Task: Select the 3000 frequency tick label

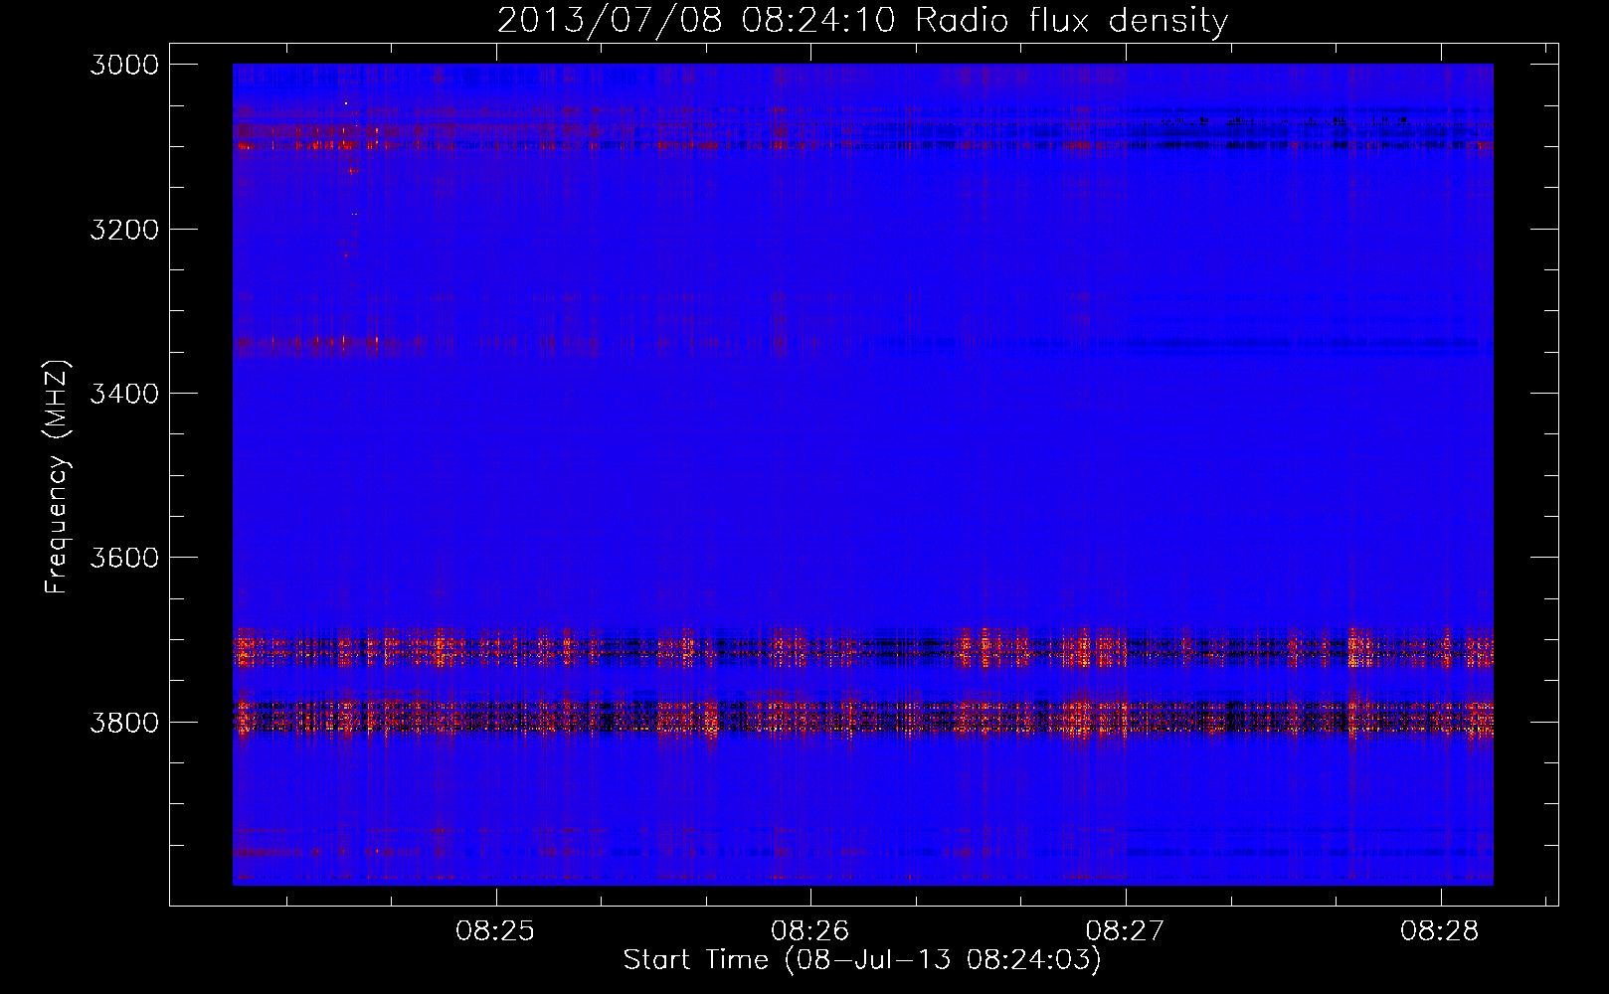Action: [124, 65]
